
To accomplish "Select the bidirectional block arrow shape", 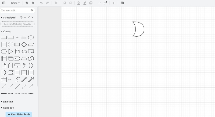I will (x=24, y=80).
